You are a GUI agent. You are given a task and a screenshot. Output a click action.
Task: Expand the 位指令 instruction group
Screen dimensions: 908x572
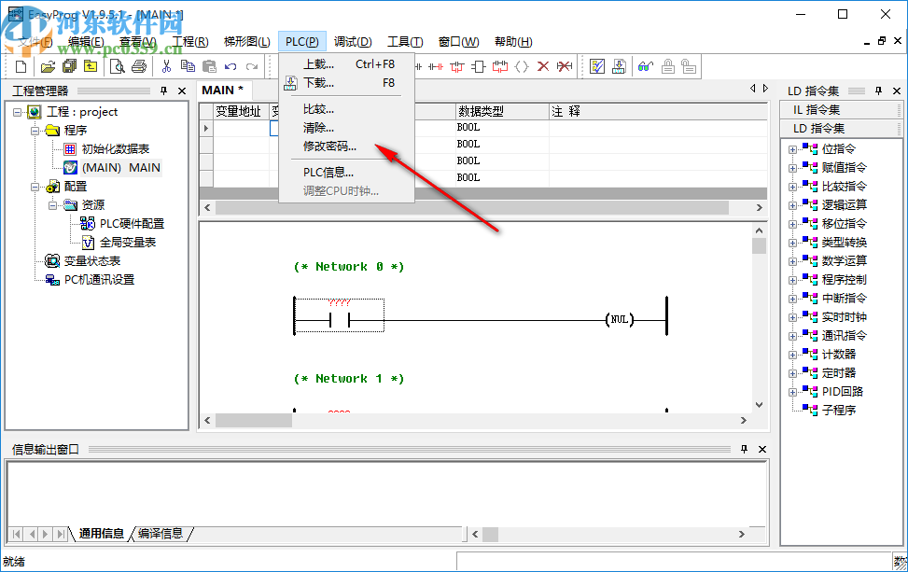click(x=792, y=149)
